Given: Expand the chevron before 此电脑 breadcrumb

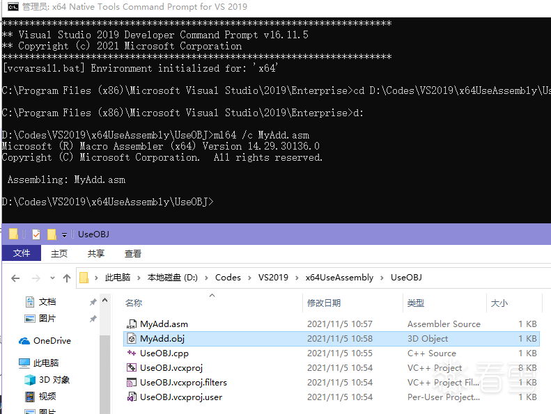Looking at the screenshot, I should (96, 278).
